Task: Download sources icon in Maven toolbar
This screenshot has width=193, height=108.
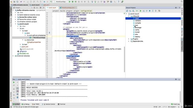Action: click(x=133, y=11)
